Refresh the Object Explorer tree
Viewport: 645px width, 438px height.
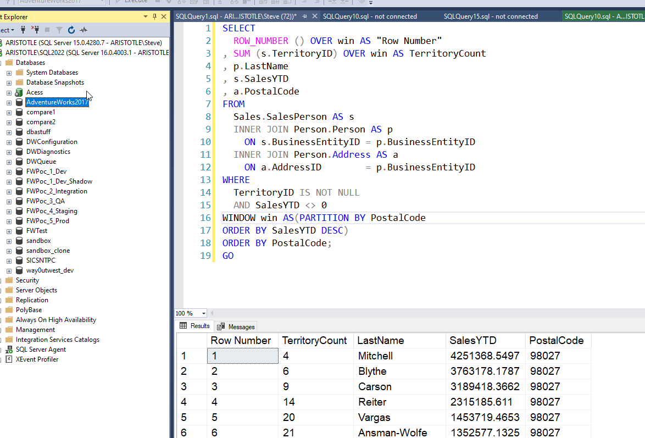click(x=71, y=30)
